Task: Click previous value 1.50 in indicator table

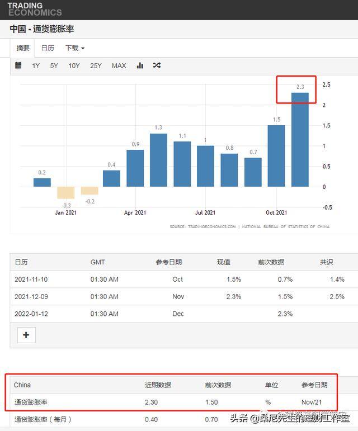Action: click(x=211, y=402)
